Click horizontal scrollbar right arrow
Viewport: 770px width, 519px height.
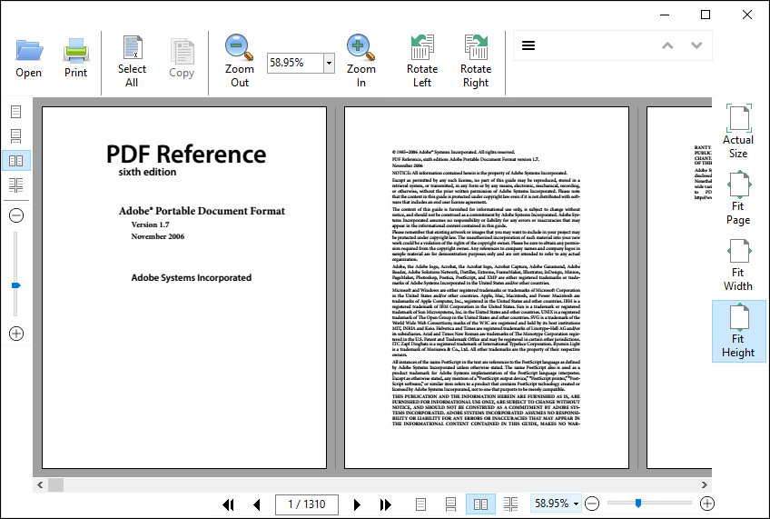pos(705,485)
